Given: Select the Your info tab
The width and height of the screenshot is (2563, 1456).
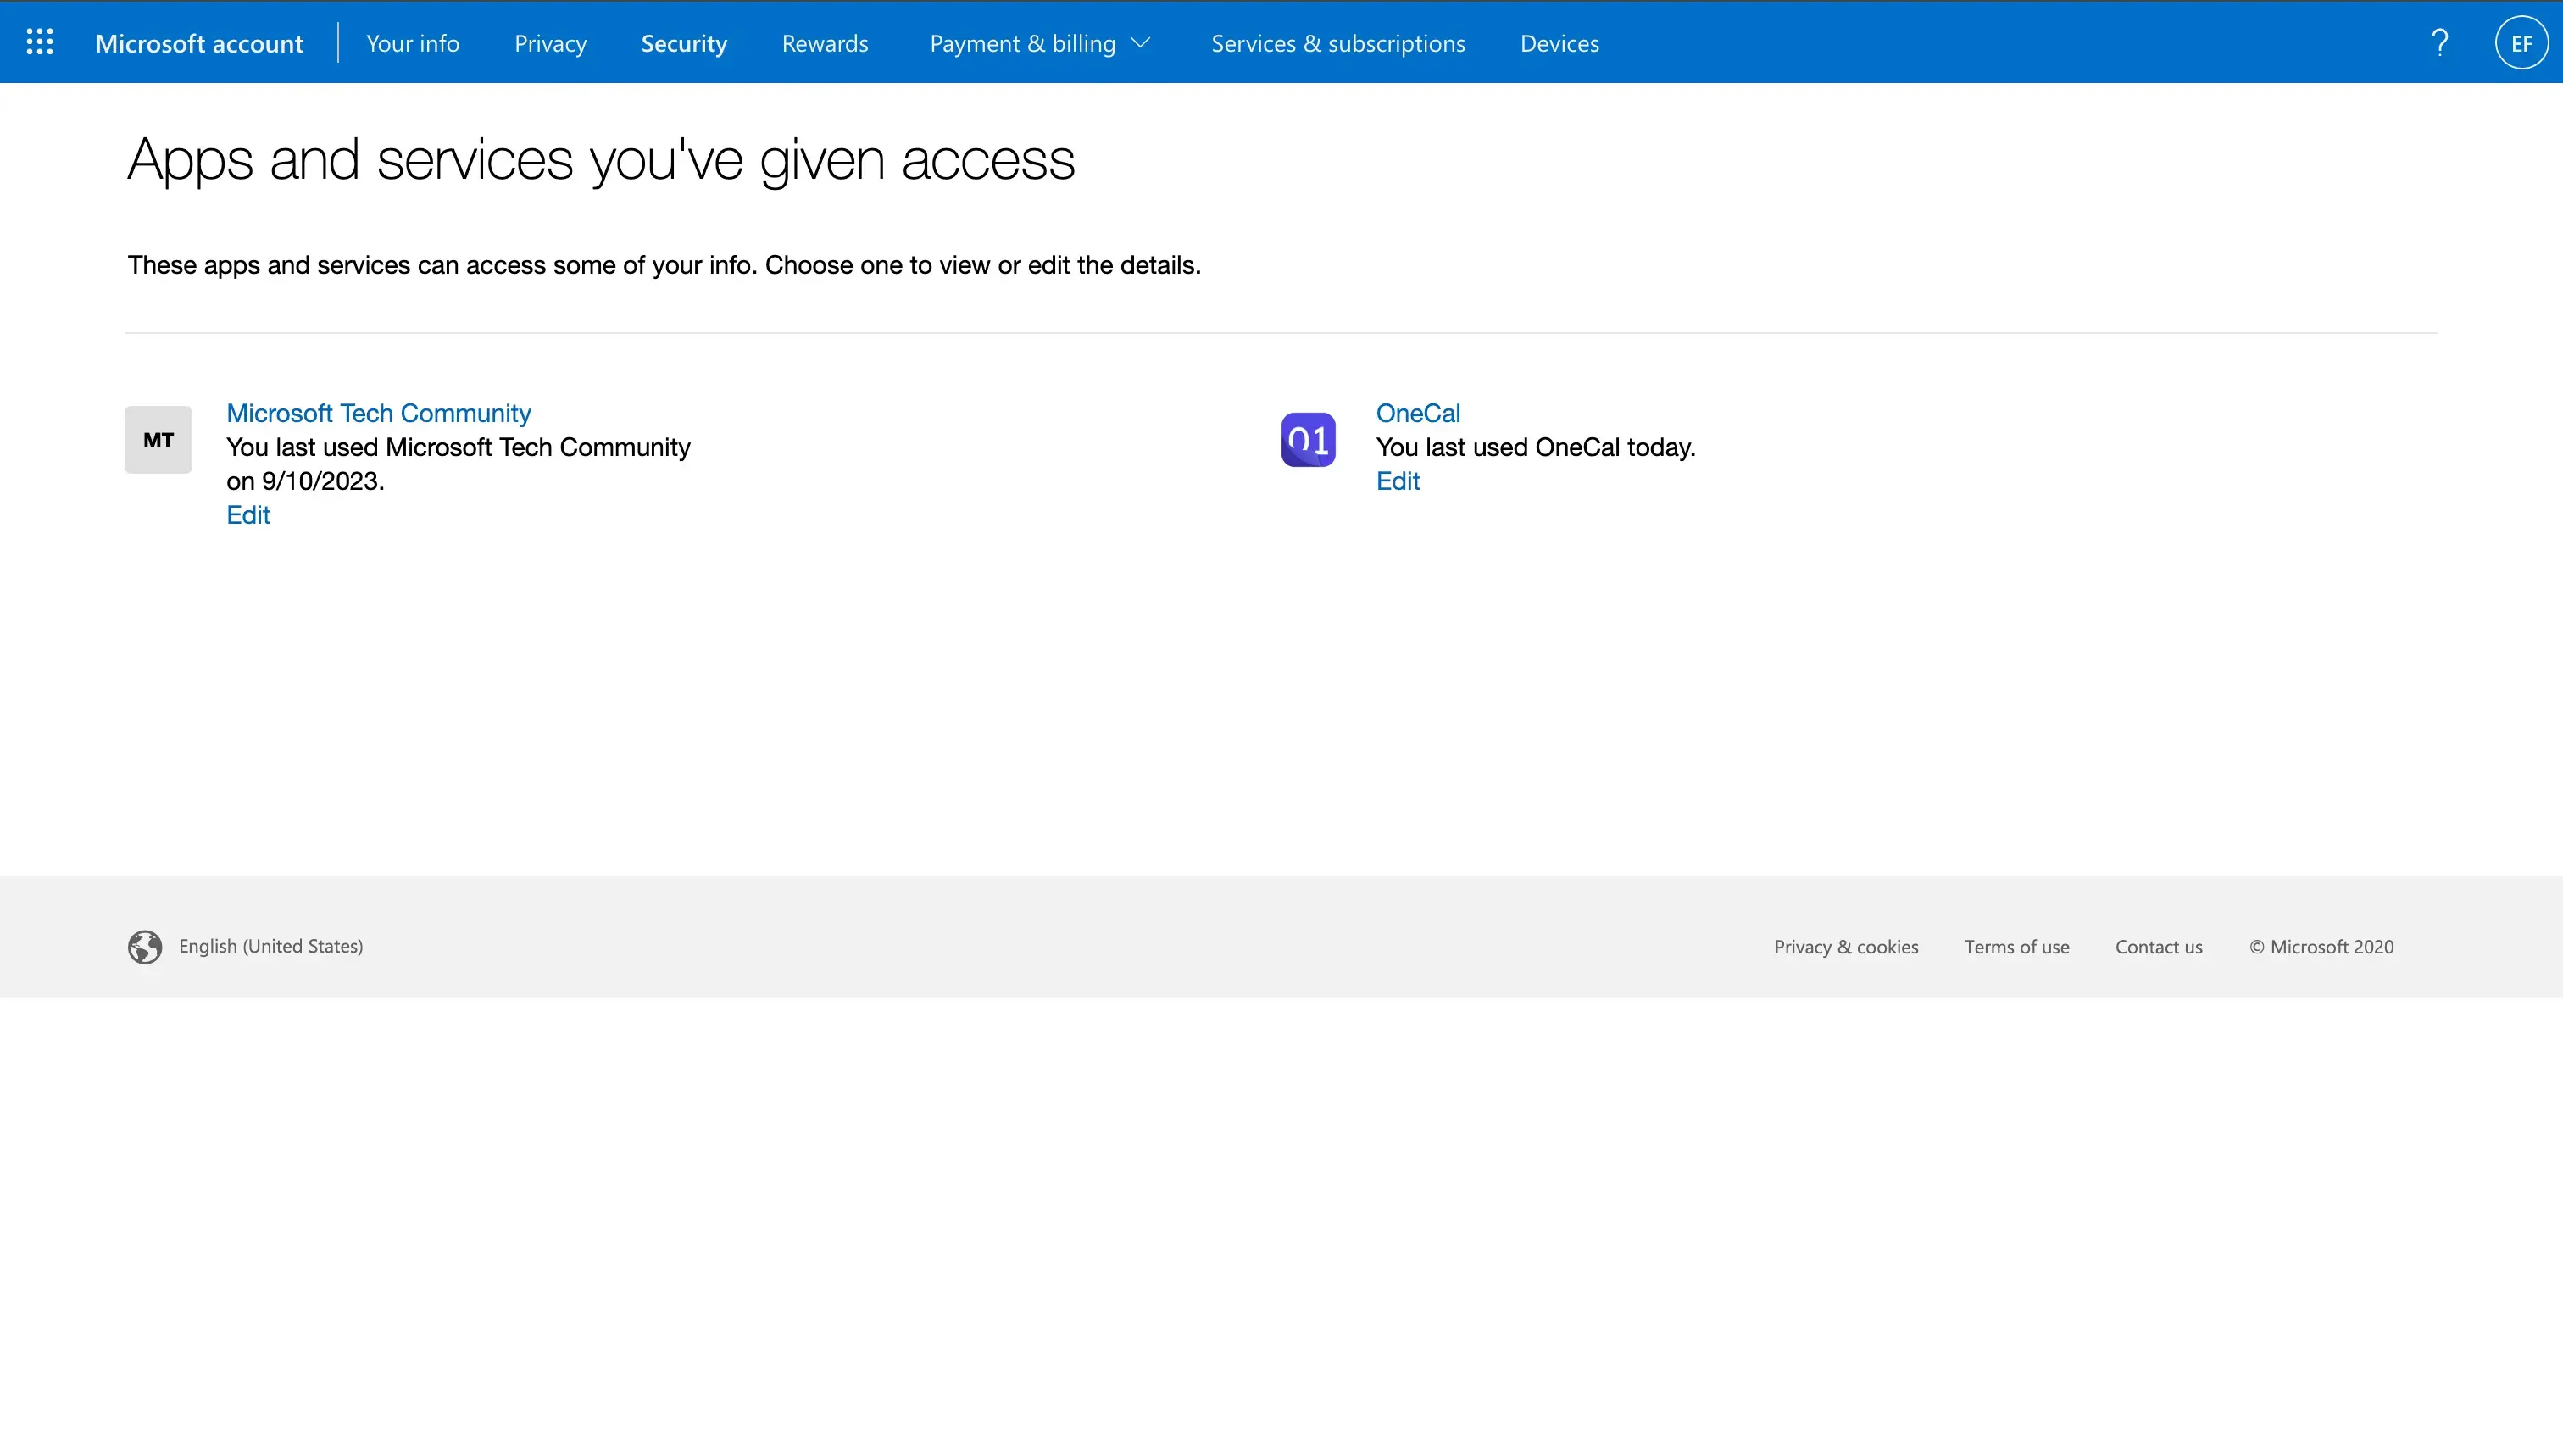Looking at the screenshot, I should [412, 42].
